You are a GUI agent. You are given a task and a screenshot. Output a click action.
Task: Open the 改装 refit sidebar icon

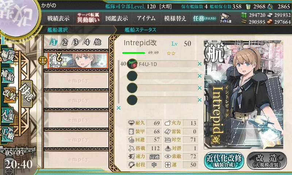coord(9,95)
